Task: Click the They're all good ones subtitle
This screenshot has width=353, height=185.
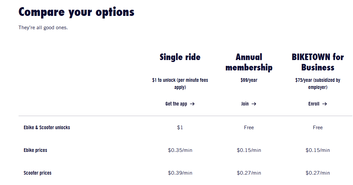Action: coord(43,28)
